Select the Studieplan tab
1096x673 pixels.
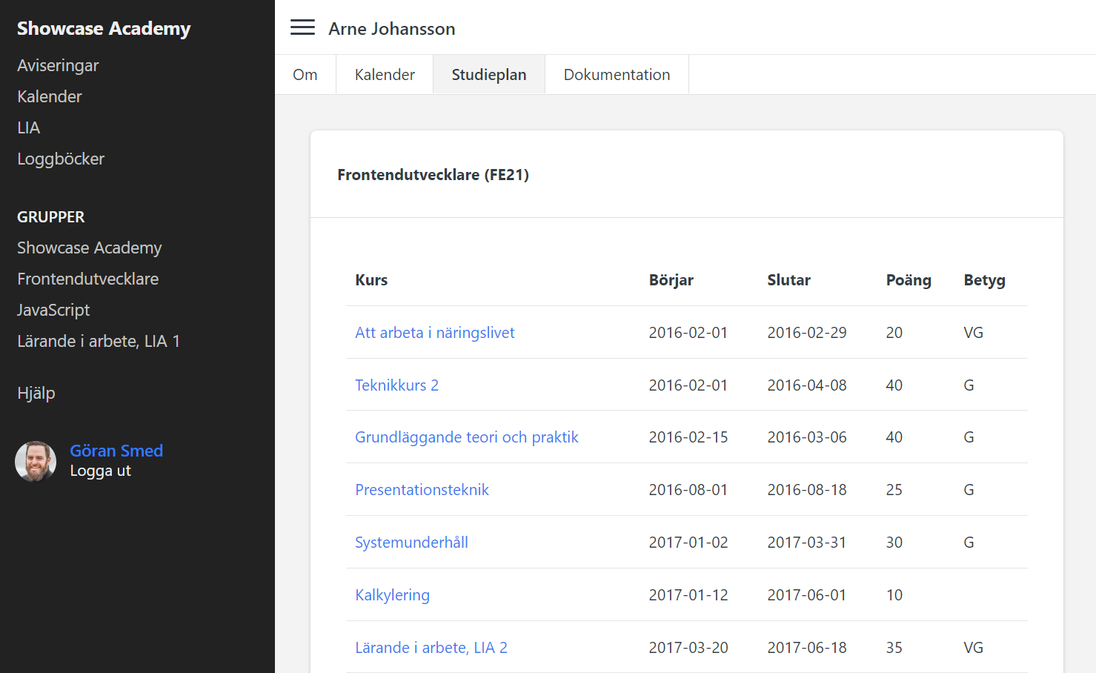tap(489, 75)
